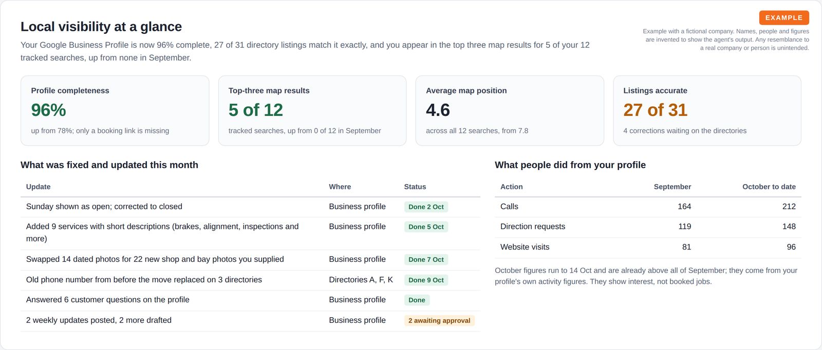Click 'What was fixed and updated this month' heading
The width and height of the screenshot is (822, 350).
[109, 165]
